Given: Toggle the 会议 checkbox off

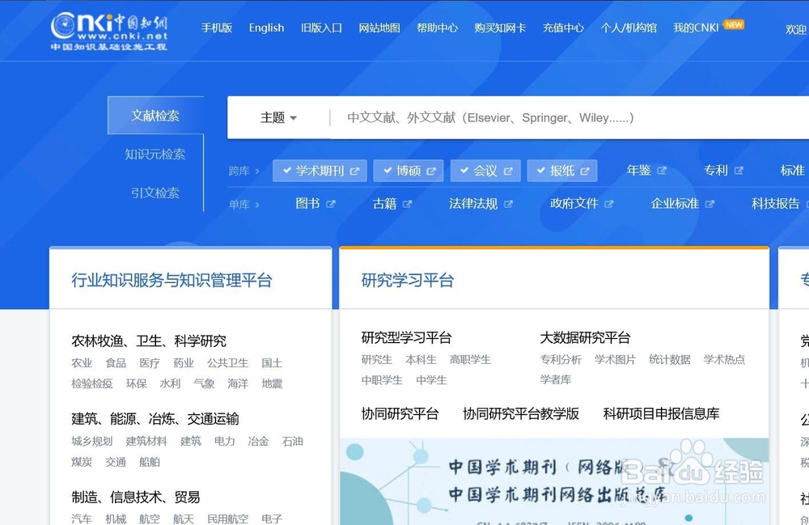Looking at the screenshot, I should (x=466, y=171).
